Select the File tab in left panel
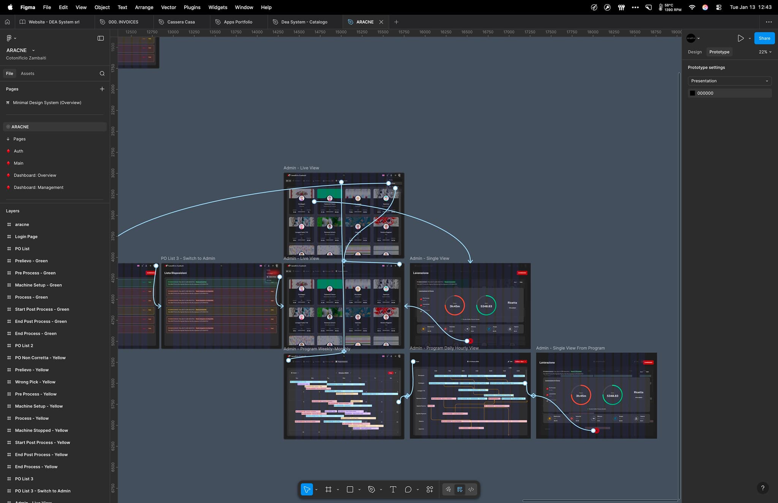The height and width of the screenshot is (503, 778). (x=9, y=73)
